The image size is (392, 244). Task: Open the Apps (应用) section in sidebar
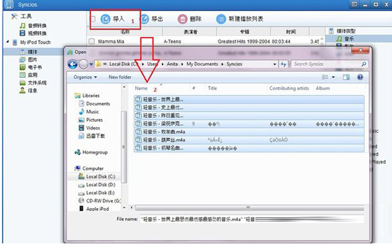click(x=28, y=75)
